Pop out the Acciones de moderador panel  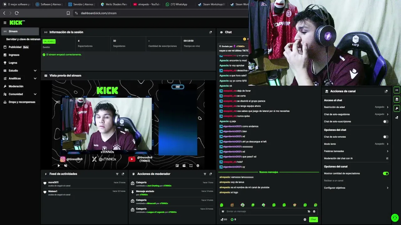click(x=211, y=174)
